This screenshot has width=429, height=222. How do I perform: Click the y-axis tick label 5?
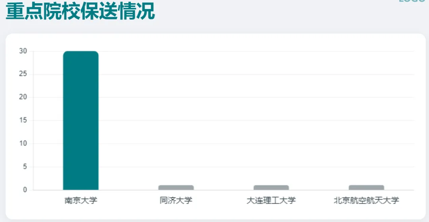(25, 167)
